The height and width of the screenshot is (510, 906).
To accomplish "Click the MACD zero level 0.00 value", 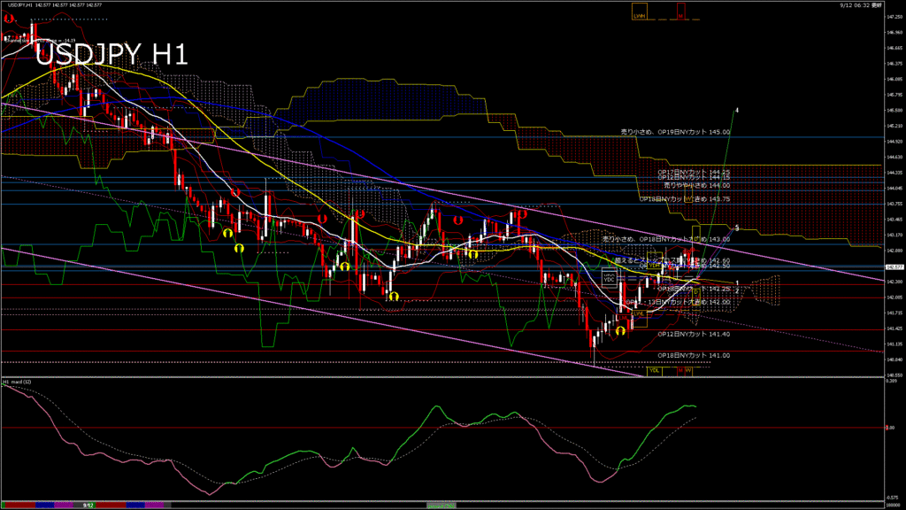I will tap(891, 428).
